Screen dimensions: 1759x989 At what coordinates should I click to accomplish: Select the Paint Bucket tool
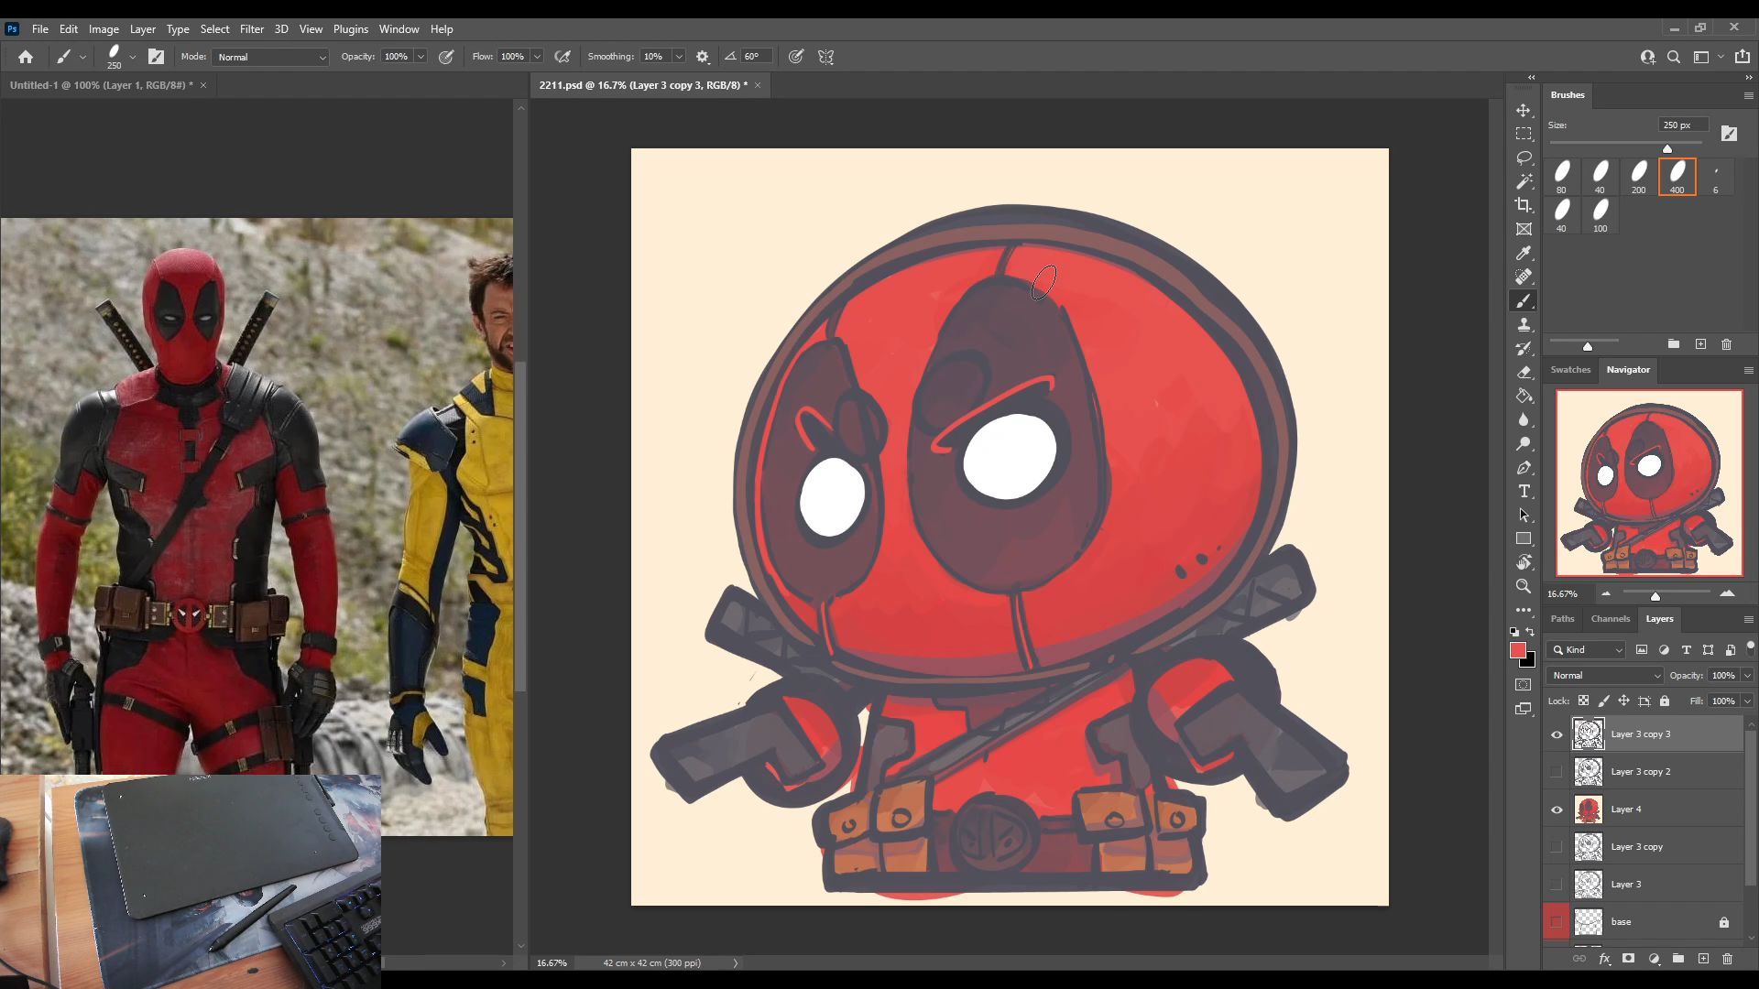tap(1524, 396)
